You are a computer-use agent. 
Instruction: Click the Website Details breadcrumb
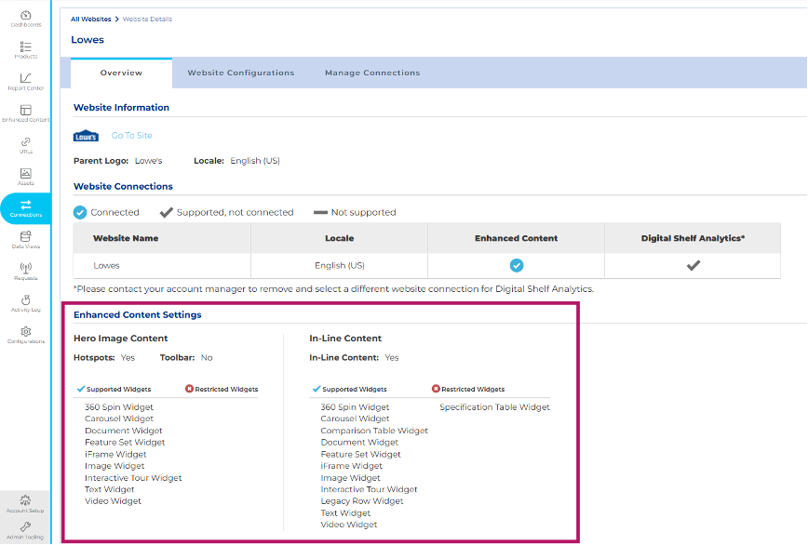pyautogui.click(x=147, y=19)
